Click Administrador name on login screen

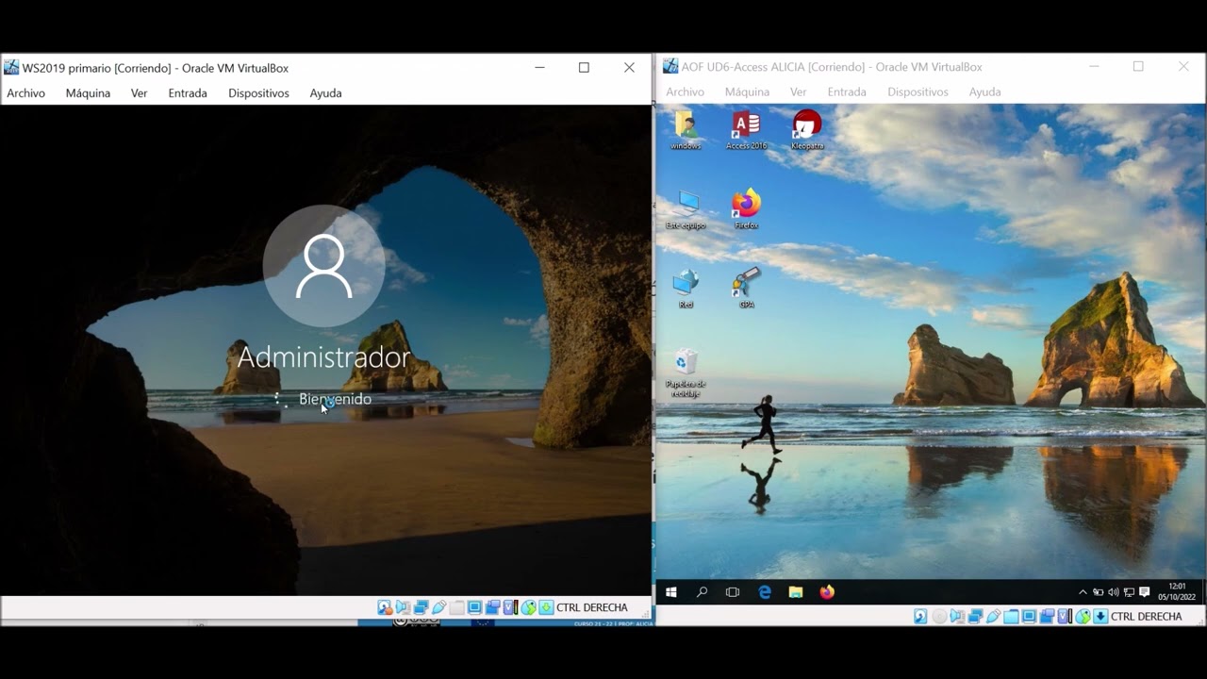323,356
